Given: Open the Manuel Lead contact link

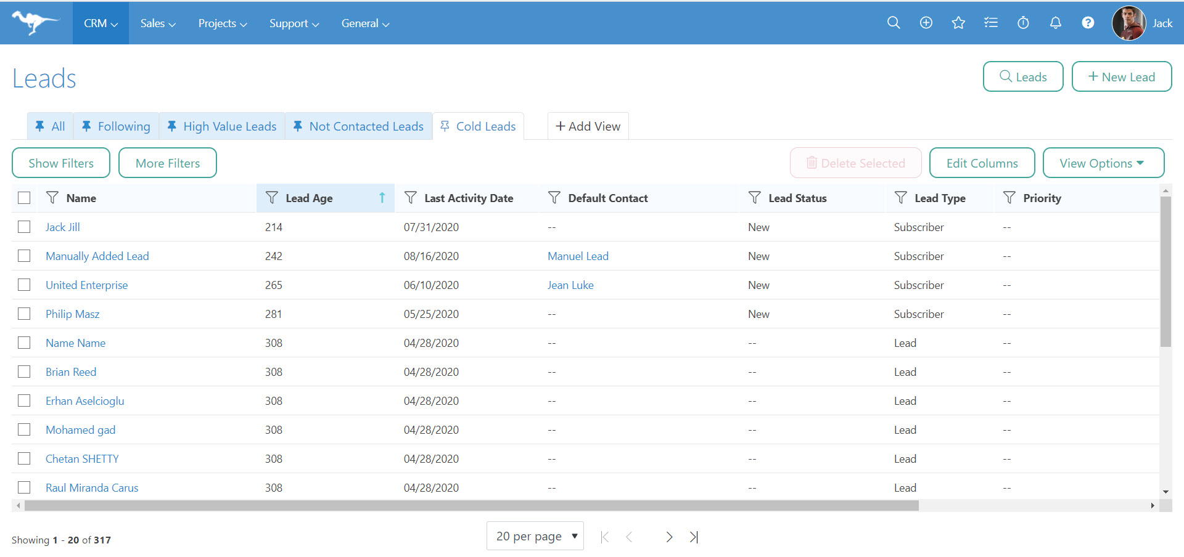Looking at the screenshot, I should tap(578, 256).
